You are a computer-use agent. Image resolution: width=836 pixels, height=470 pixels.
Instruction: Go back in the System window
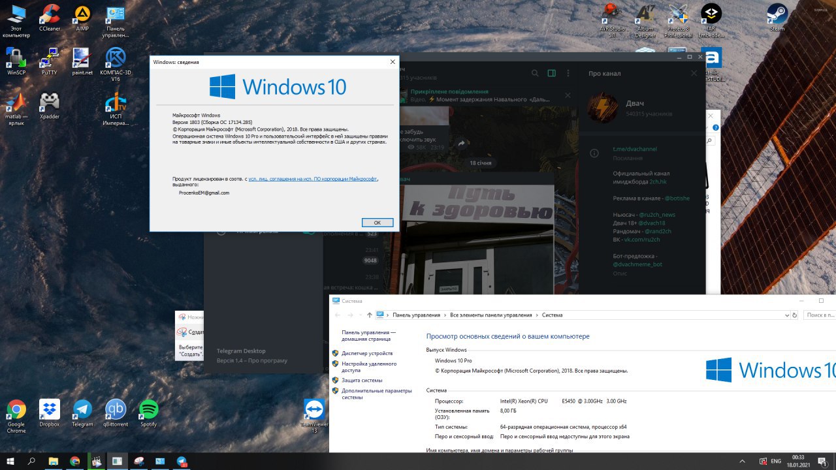click(336, 315)
